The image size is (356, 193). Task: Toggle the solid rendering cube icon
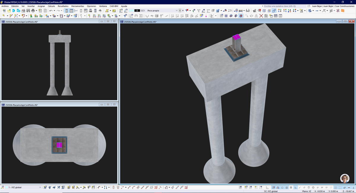pyautogui.click(x=264, y=11)
